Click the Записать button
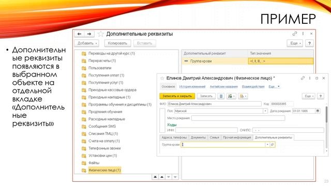 (x=206, y=96)
